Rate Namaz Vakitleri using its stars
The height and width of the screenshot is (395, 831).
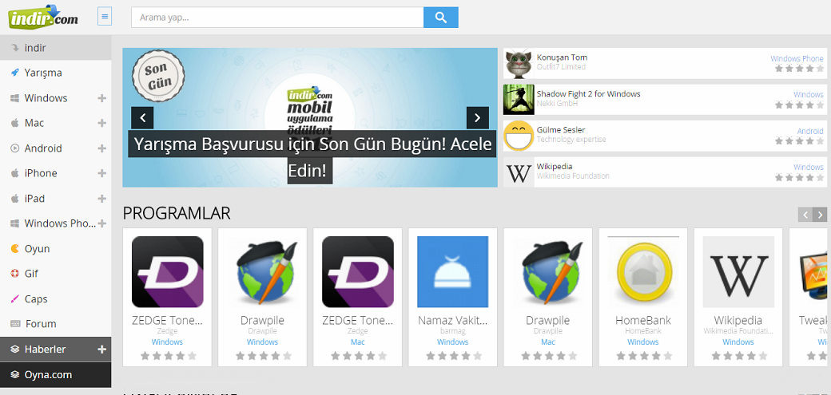(452, 356)
